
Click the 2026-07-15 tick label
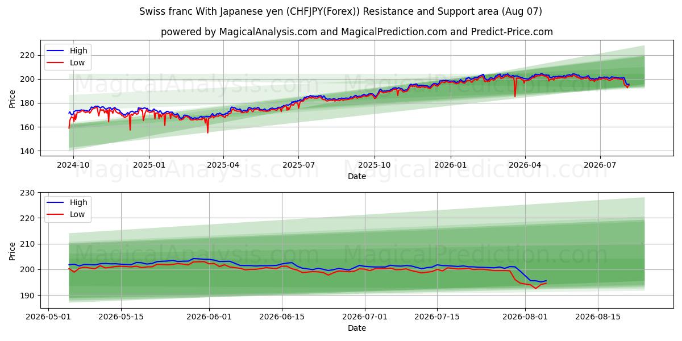(x=437, y=317)
